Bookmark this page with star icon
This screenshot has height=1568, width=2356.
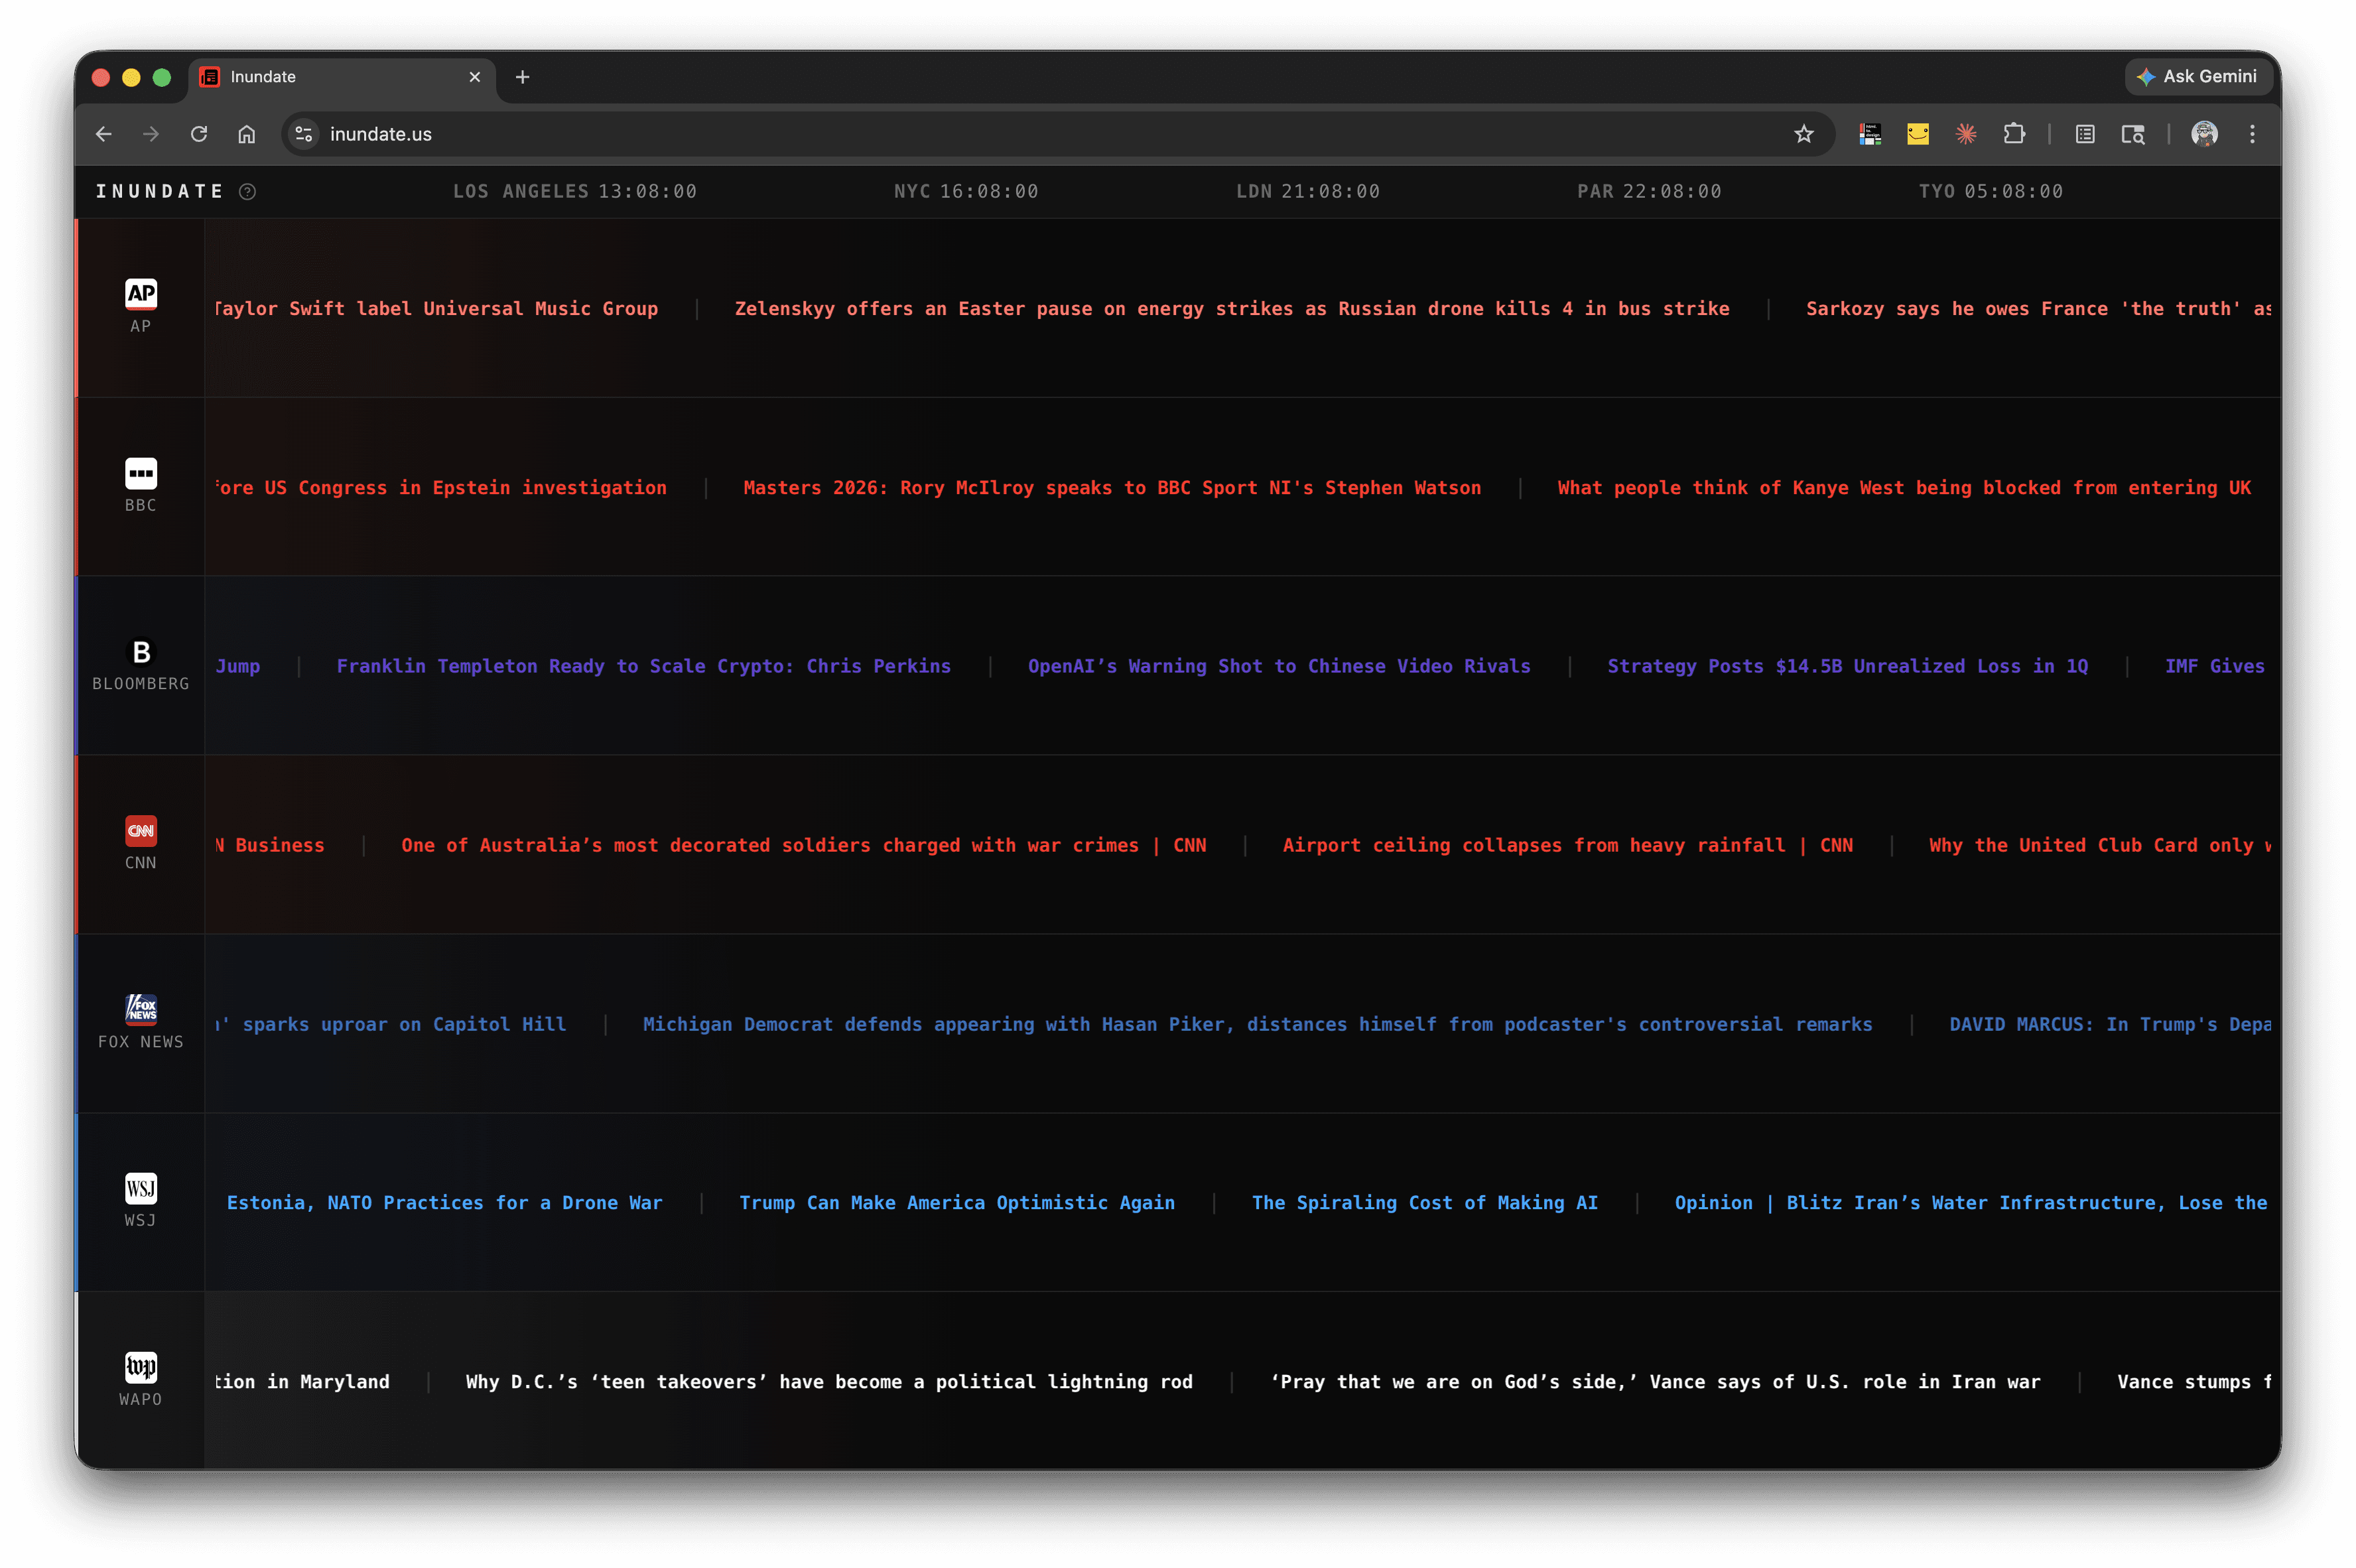tap(1803, 134)
